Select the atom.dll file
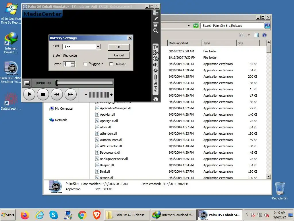 [105, 127]
